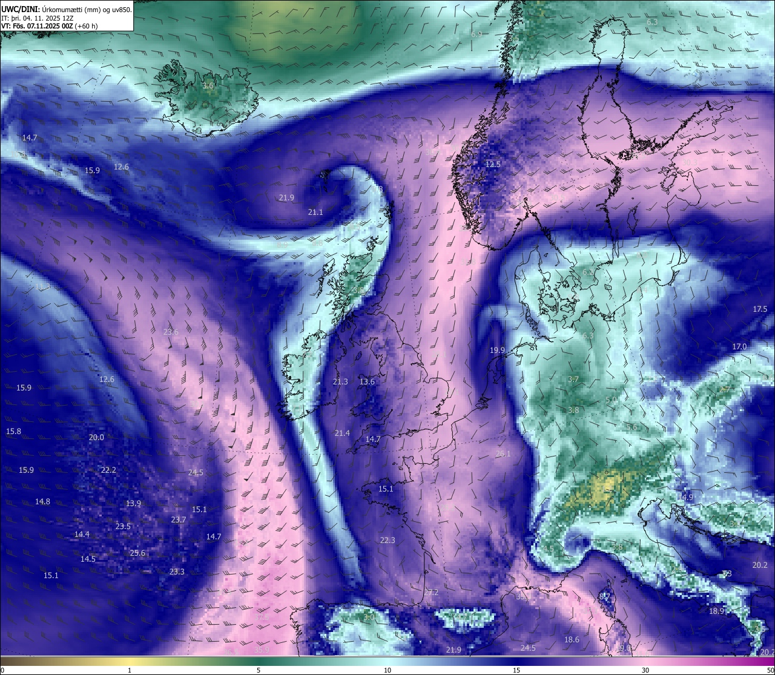The height and width of the screenshot is (675, 775).
Task: Click the 23.3 value on the map
Action: pos(177,572)
